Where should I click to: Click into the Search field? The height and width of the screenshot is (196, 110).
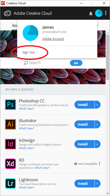(x=46, y=63)
